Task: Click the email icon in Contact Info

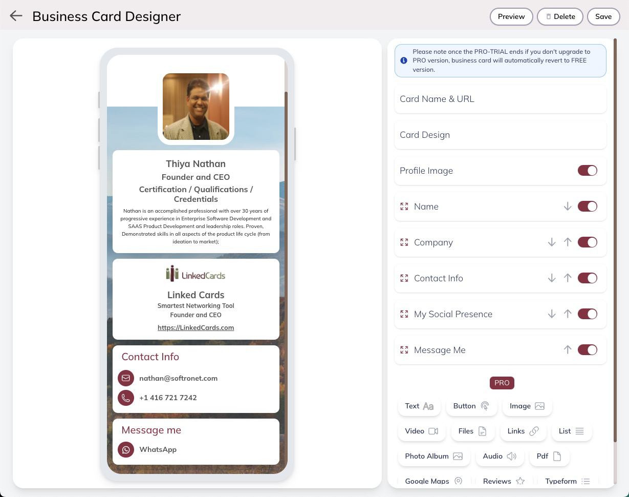Action: coord(126,378)
